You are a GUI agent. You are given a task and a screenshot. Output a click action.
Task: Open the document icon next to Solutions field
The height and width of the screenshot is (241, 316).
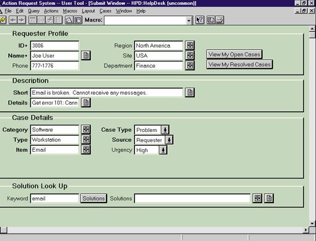269,198
